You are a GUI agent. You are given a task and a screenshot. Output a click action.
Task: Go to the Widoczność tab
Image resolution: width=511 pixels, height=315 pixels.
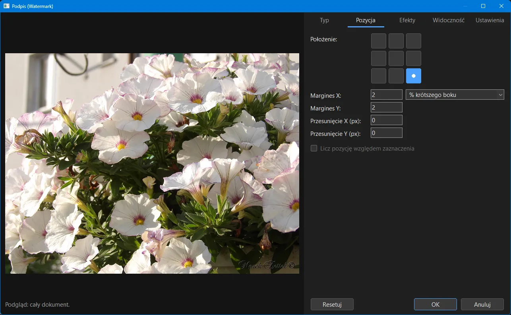tap(449, 20)
